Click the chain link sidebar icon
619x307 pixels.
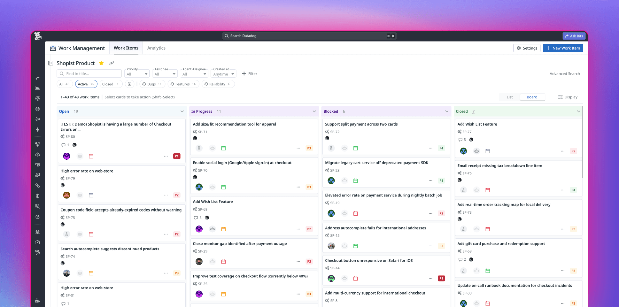click(38, 186)
